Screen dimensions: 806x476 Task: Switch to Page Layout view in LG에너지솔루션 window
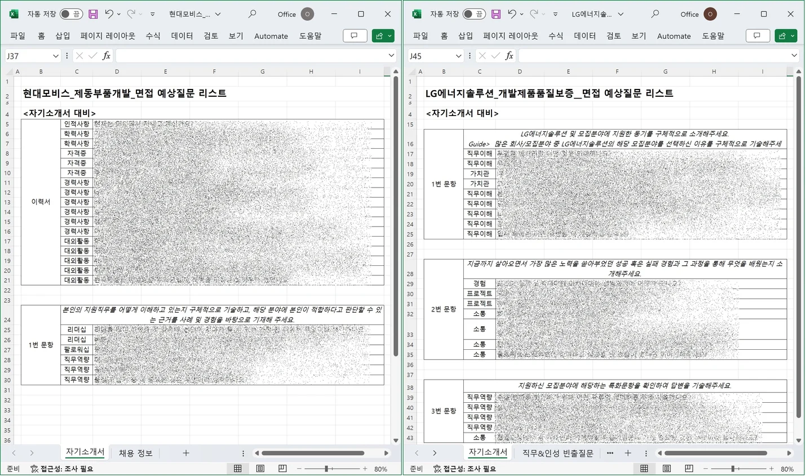(x=667, y=469)
